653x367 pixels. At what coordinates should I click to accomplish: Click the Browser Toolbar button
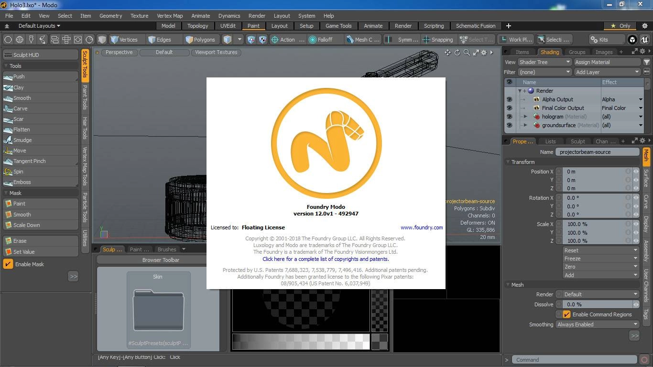click(161, 260)
